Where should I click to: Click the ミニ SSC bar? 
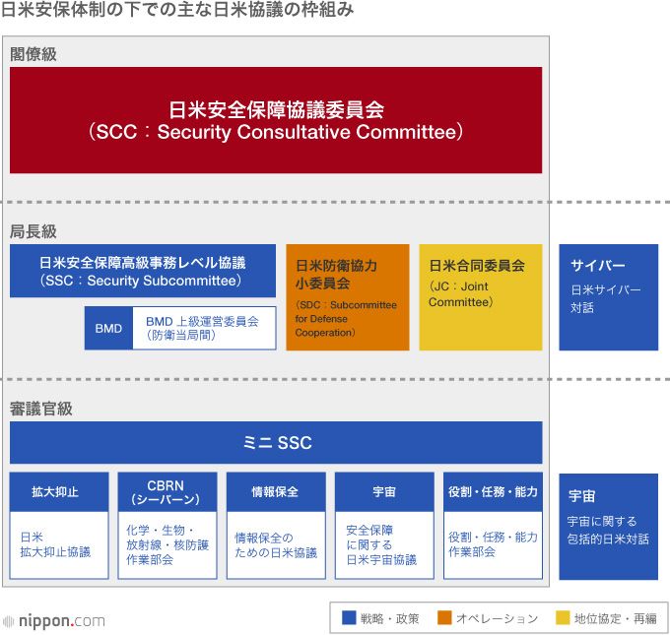(x=276, y=443)
